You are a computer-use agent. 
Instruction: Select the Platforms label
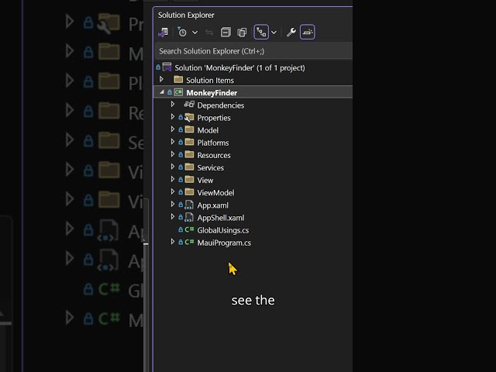click(213, 143)
